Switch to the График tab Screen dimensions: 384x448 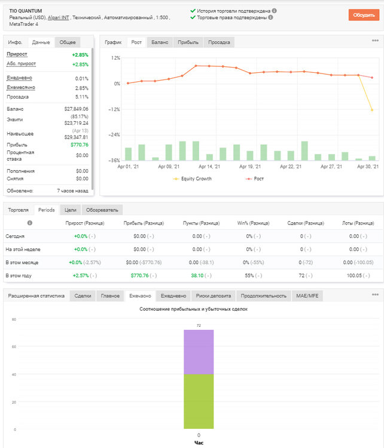113,42
